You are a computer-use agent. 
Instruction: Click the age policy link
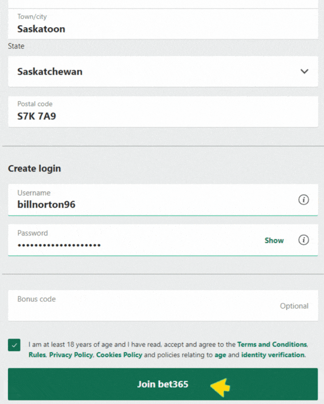point(220,355)
